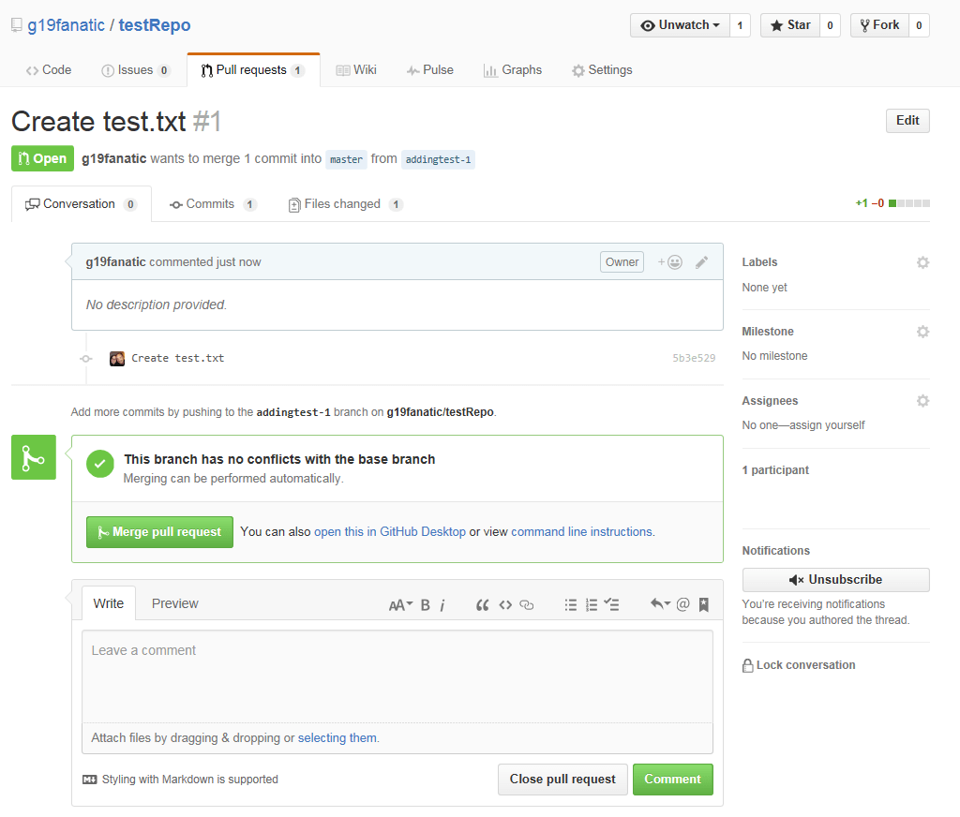Screen dimensions: 960x817
Task: View command line instructions
Action: click(581, 532)
